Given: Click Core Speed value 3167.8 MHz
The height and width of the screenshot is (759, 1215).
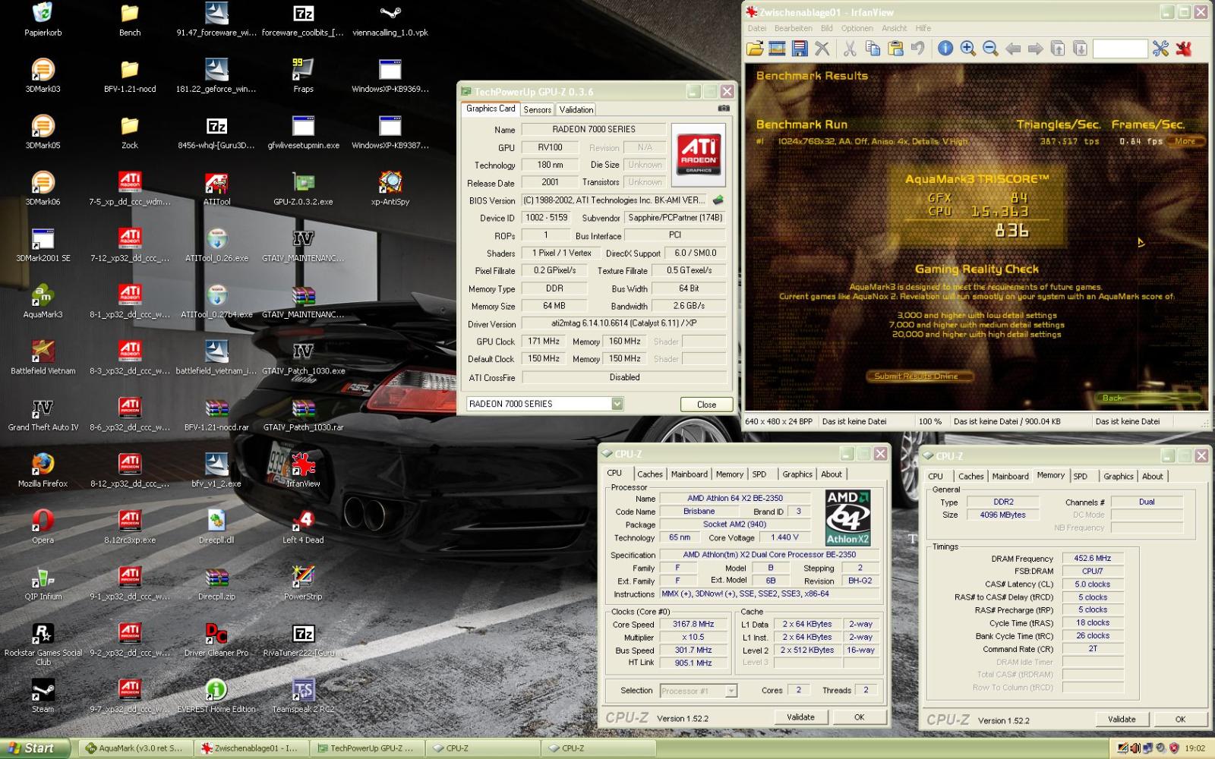Looking at the screenshot, I should click(x=693, y=625).
